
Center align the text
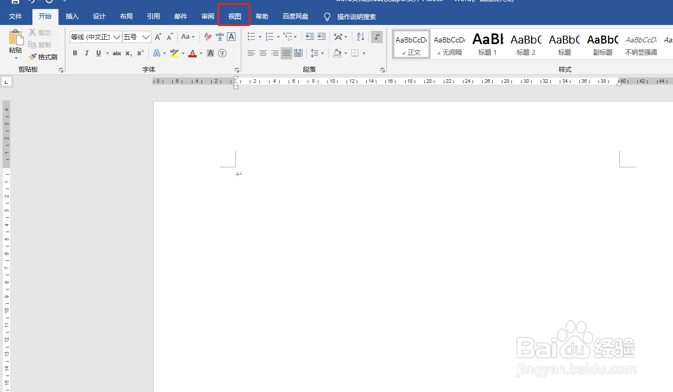(263, 53)
